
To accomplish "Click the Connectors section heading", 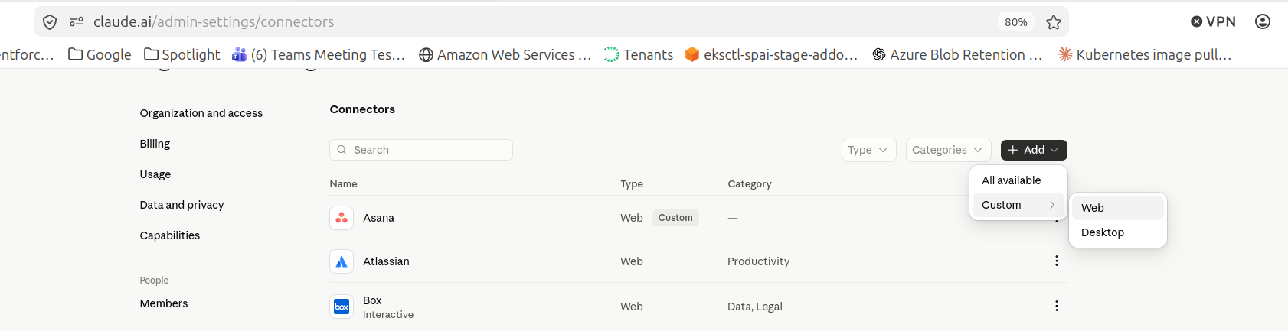I will click(363, 109).
